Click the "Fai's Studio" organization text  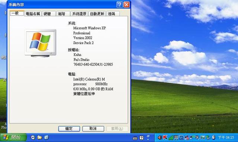pyautogui.click(x=81, y=60)
